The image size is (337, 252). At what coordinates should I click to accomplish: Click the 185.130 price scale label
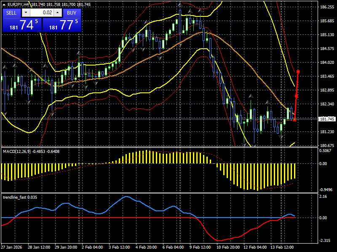click(x=327, y=35)
